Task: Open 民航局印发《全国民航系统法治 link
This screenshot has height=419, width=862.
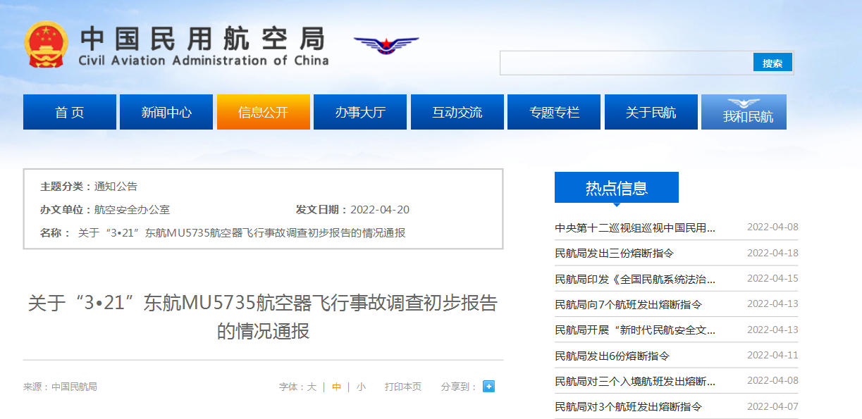Action: 635,279
